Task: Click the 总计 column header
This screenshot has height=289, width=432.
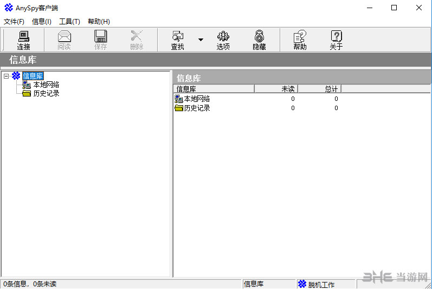Action: tap(319, 89)
